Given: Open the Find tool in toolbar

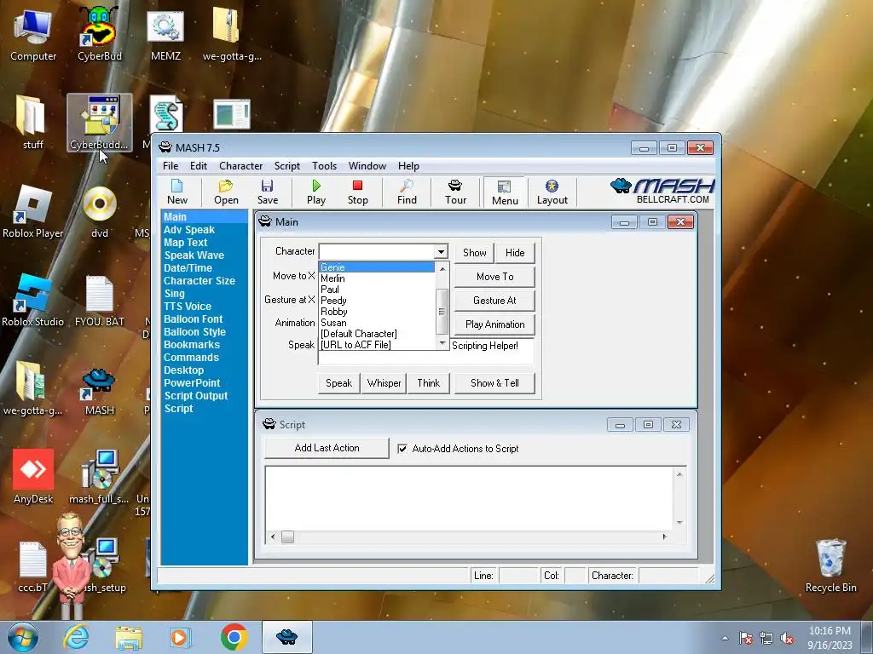Looking at the screenshot, I should (x=407, y=192).
